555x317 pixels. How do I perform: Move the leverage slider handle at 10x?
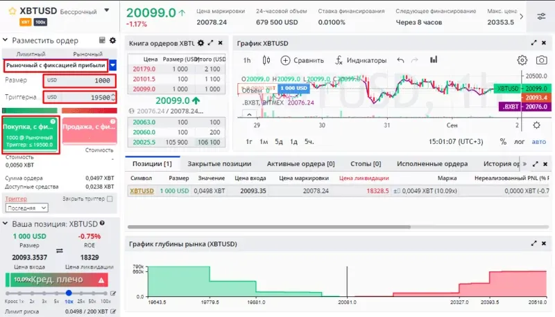click(69, 293)
